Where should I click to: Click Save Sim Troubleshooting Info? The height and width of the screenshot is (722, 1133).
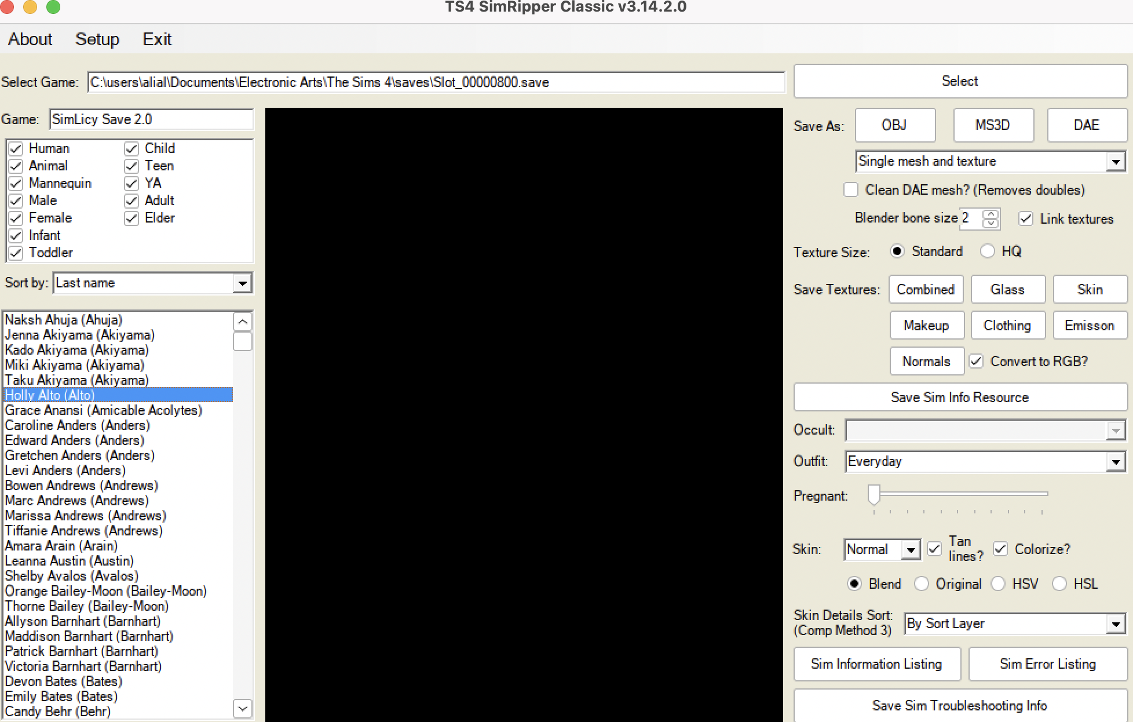pyautogui.click(x=960, y=706)
